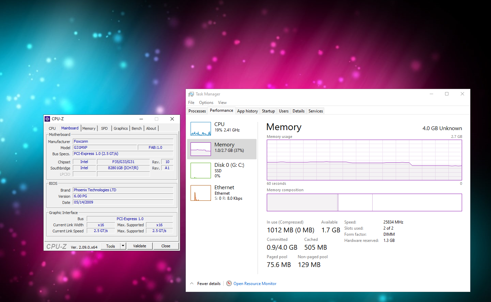Click the Paged pool value 75.6 MB
This screenshot has width=491, height=302.
coord(279,265)
